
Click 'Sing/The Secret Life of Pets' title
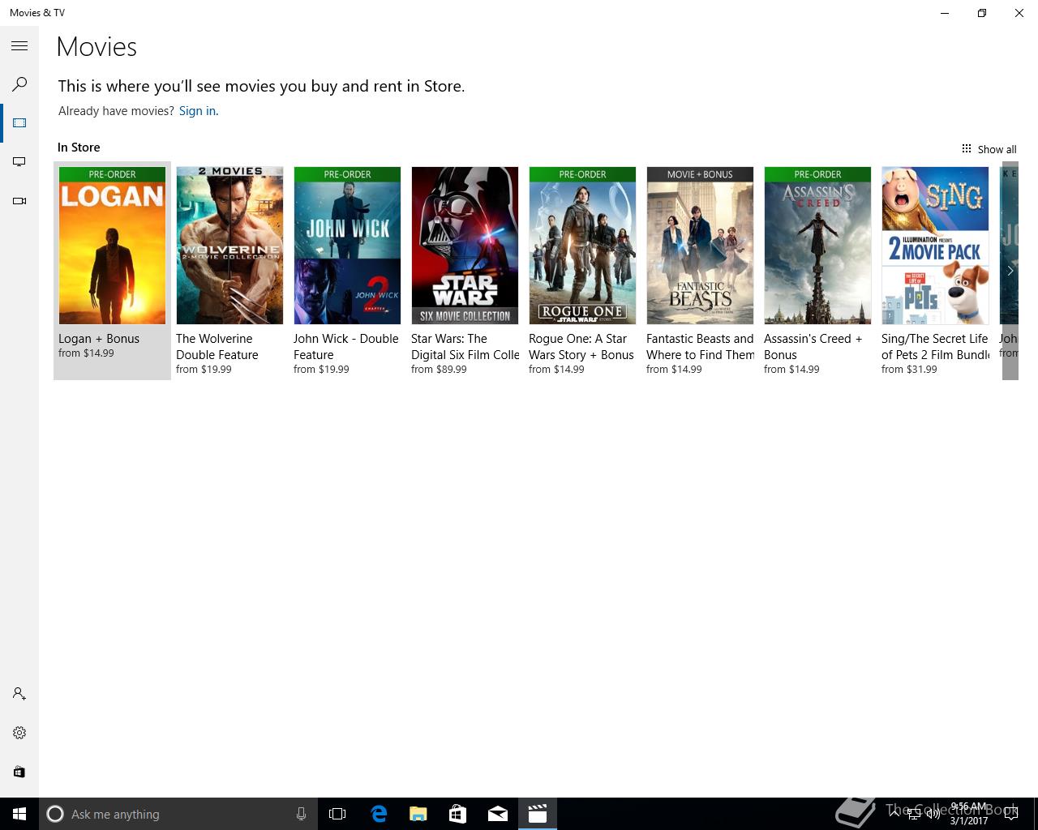[935, 347]
